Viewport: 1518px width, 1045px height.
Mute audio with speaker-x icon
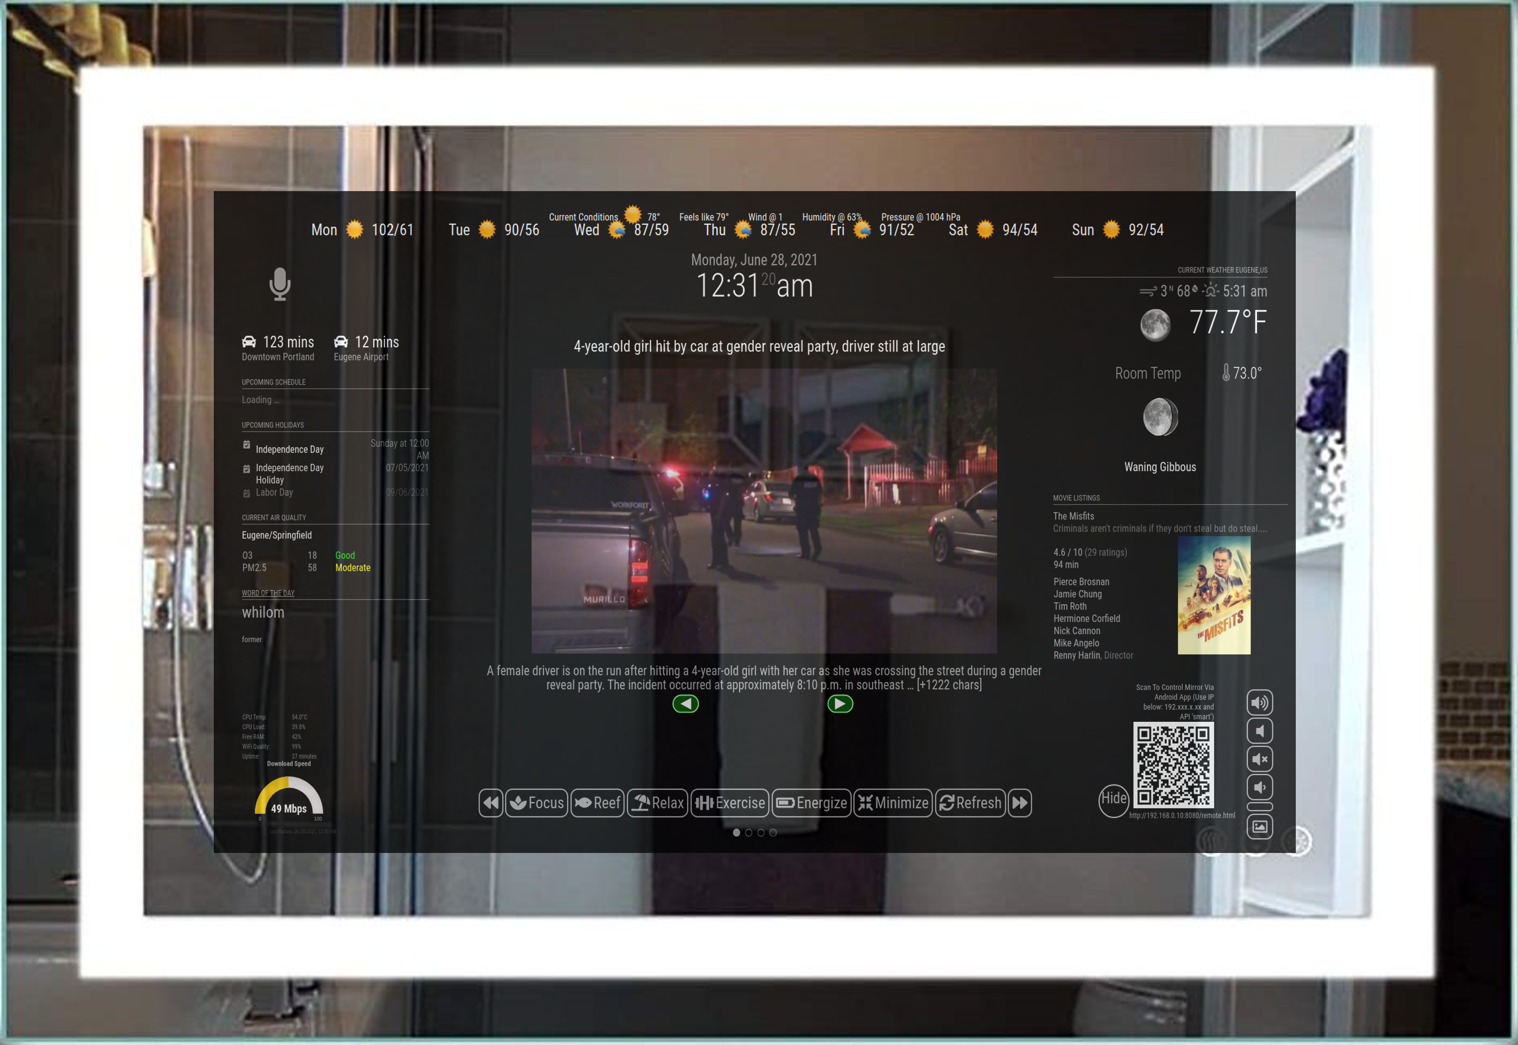point(1259,759)
